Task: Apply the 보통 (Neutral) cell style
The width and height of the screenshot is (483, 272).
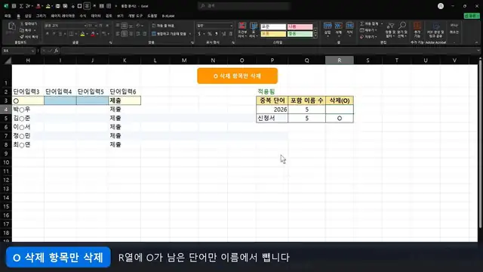Action: 273,33
